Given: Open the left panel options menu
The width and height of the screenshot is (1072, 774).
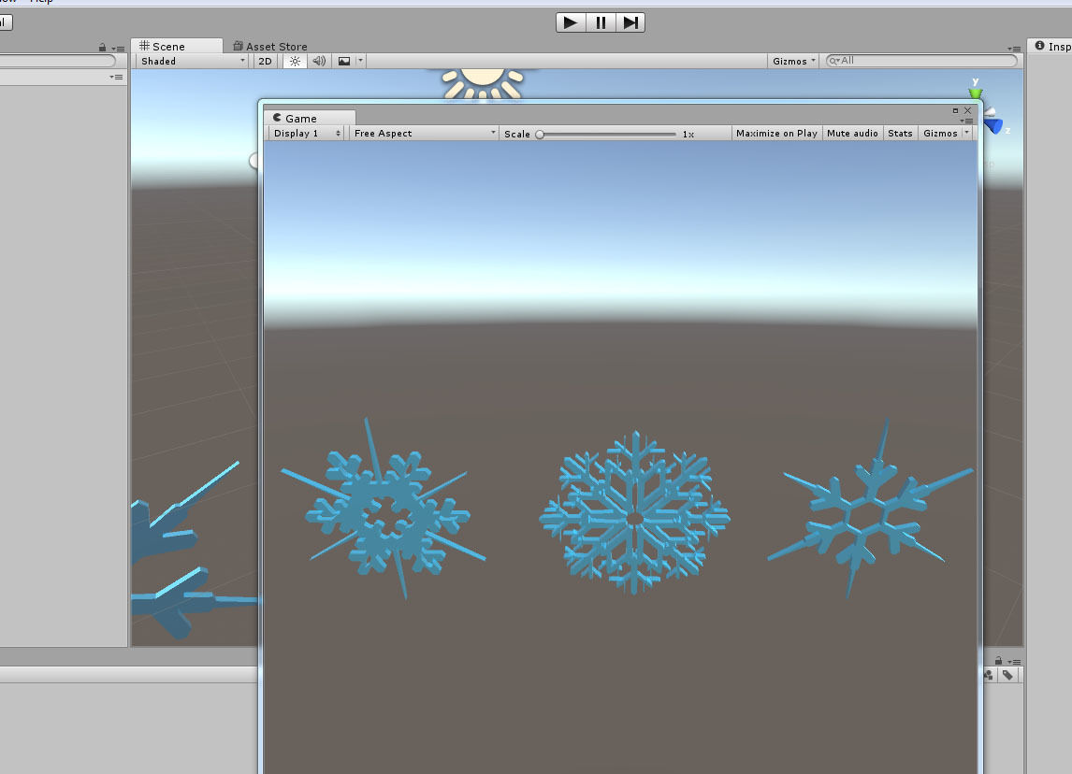Looking at the screenshot, I should point(118,49).
